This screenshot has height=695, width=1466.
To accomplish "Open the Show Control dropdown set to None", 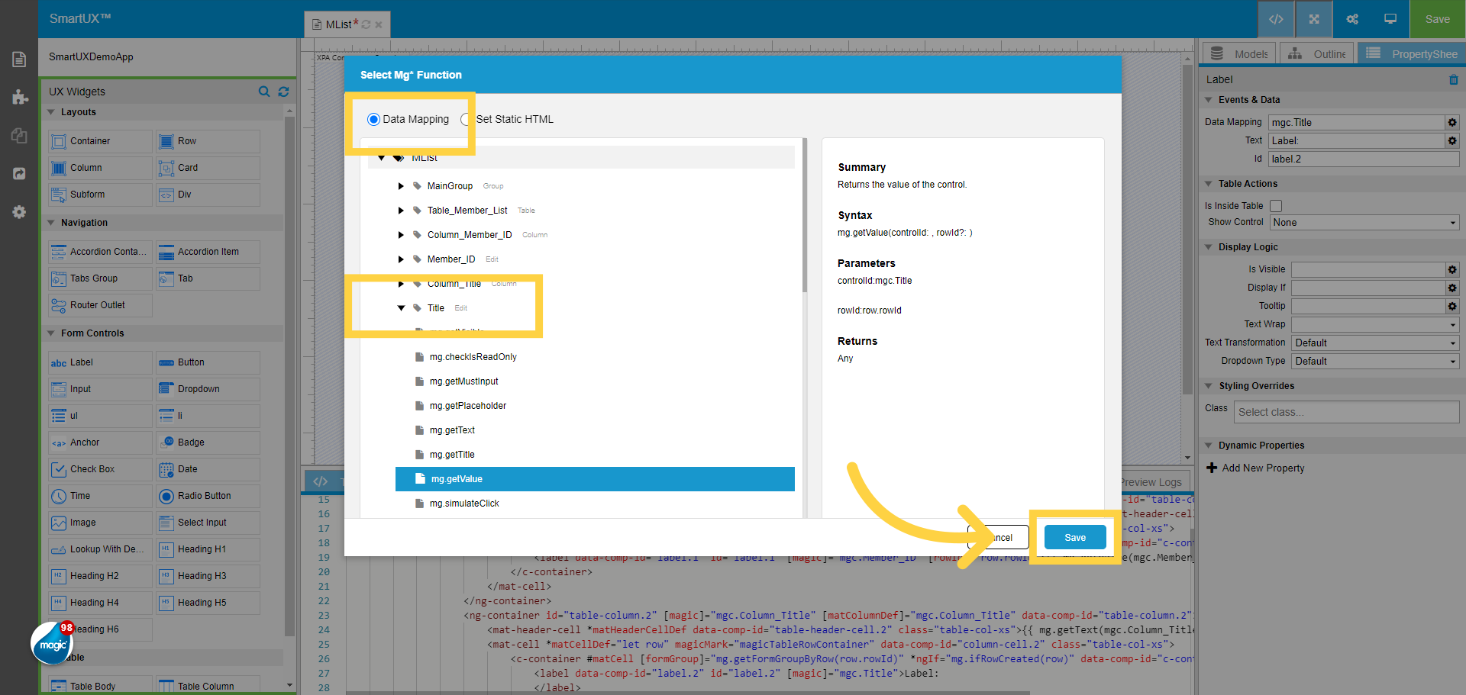I will tap(1364, 222).
